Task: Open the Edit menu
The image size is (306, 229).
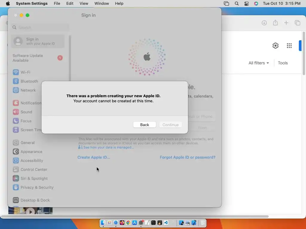Action: [70, 4]
